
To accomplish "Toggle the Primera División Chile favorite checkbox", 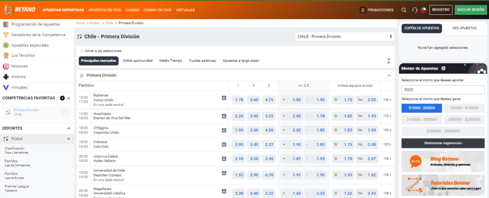I will pyautogui.click(x=65, y=113).
